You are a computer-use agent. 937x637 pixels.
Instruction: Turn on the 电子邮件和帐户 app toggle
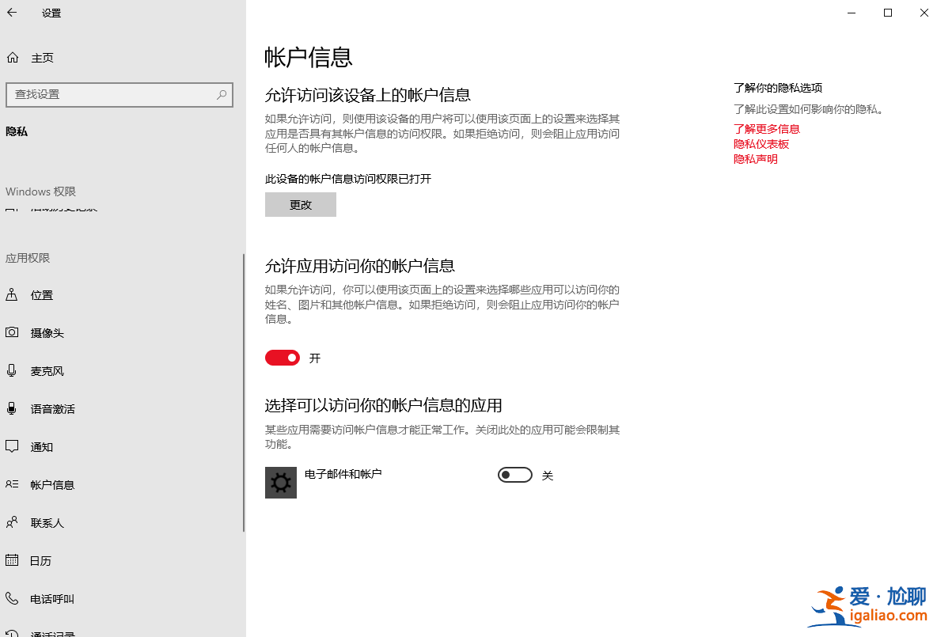click(514, 475)
